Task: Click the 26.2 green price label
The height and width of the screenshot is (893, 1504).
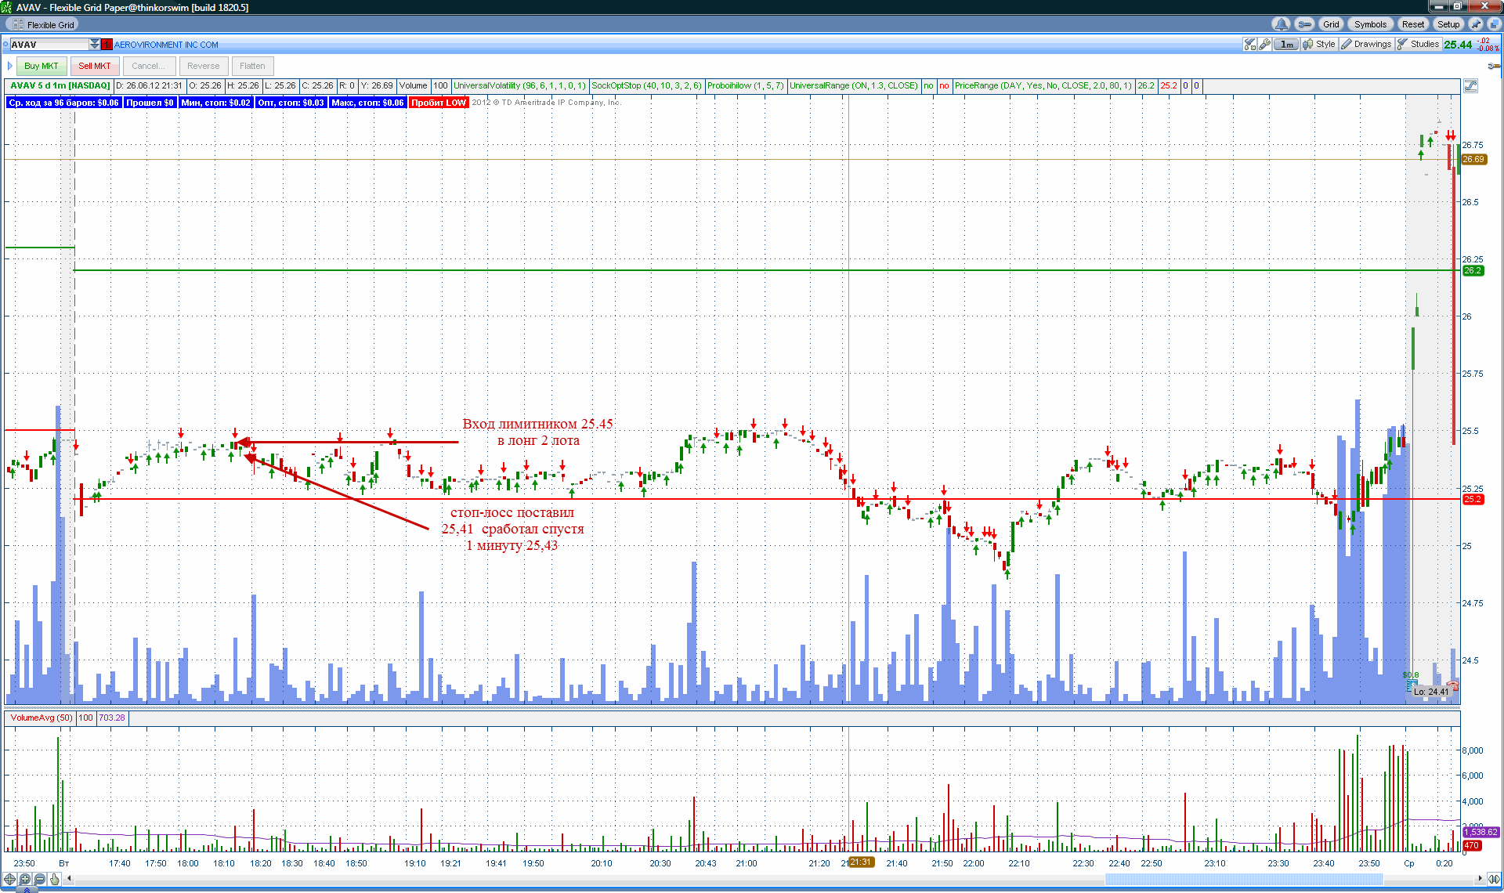Action: click(x=1473, y=271)
